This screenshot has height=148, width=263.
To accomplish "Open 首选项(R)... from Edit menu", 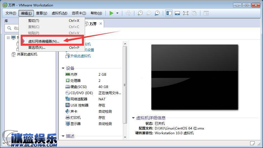I will click(x=52, y=48).
